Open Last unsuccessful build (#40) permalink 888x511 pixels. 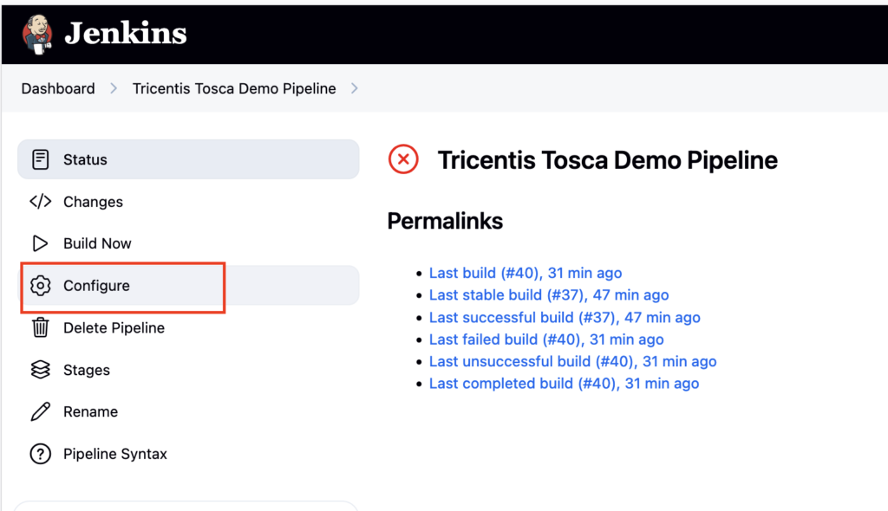pyautogui.click(x=572, y=362)
